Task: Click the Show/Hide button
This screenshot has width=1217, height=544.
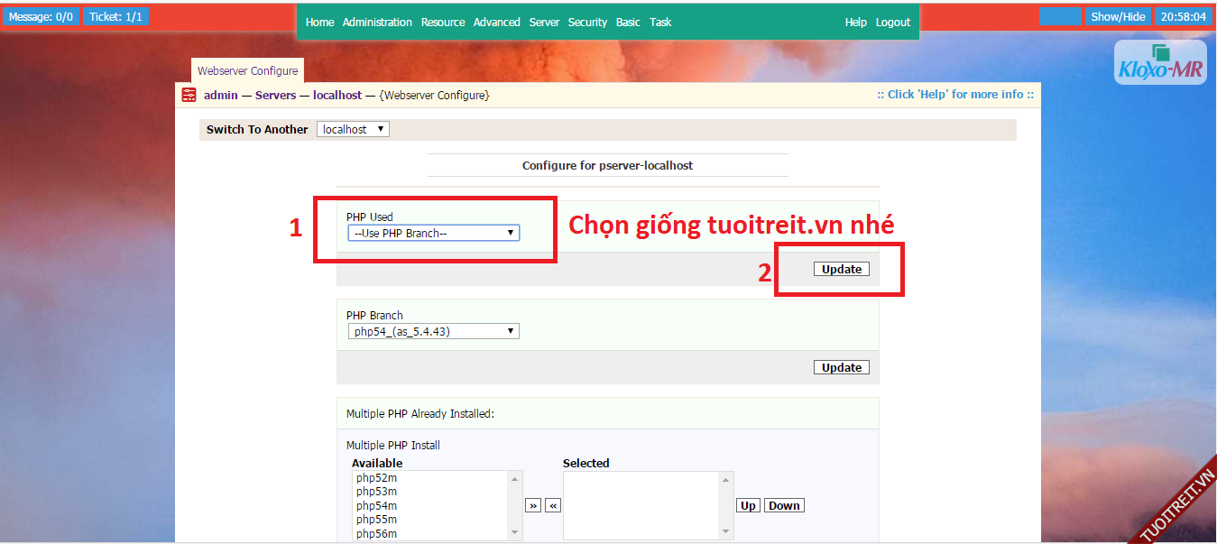Action: pyautogui.click(x=1118, y=16)
